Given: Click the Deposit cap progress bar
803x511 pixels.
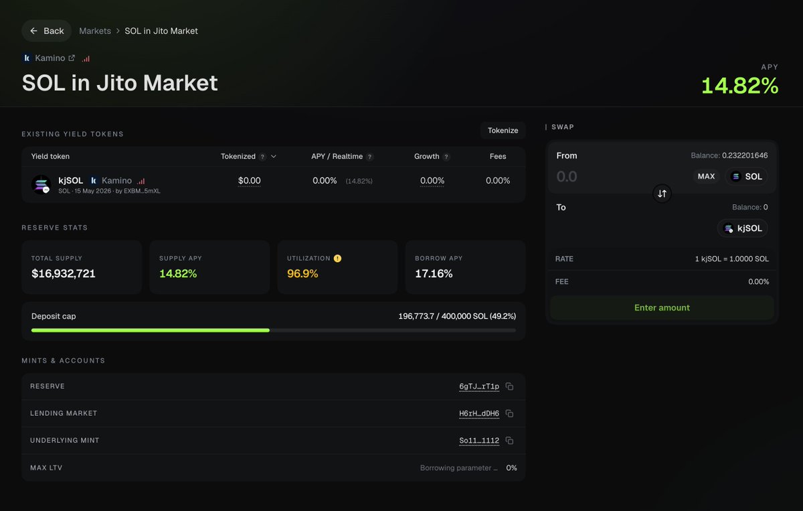Looking at the screenshot, I should [274, 330].
